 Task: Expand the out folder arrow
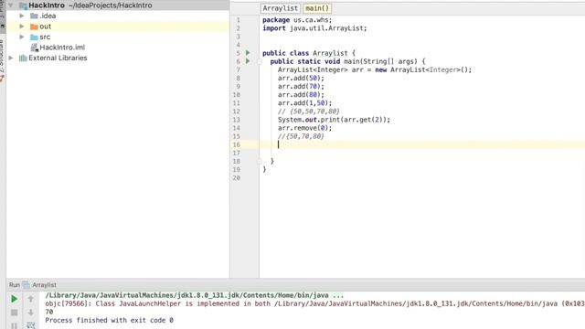tap(22, 27)
